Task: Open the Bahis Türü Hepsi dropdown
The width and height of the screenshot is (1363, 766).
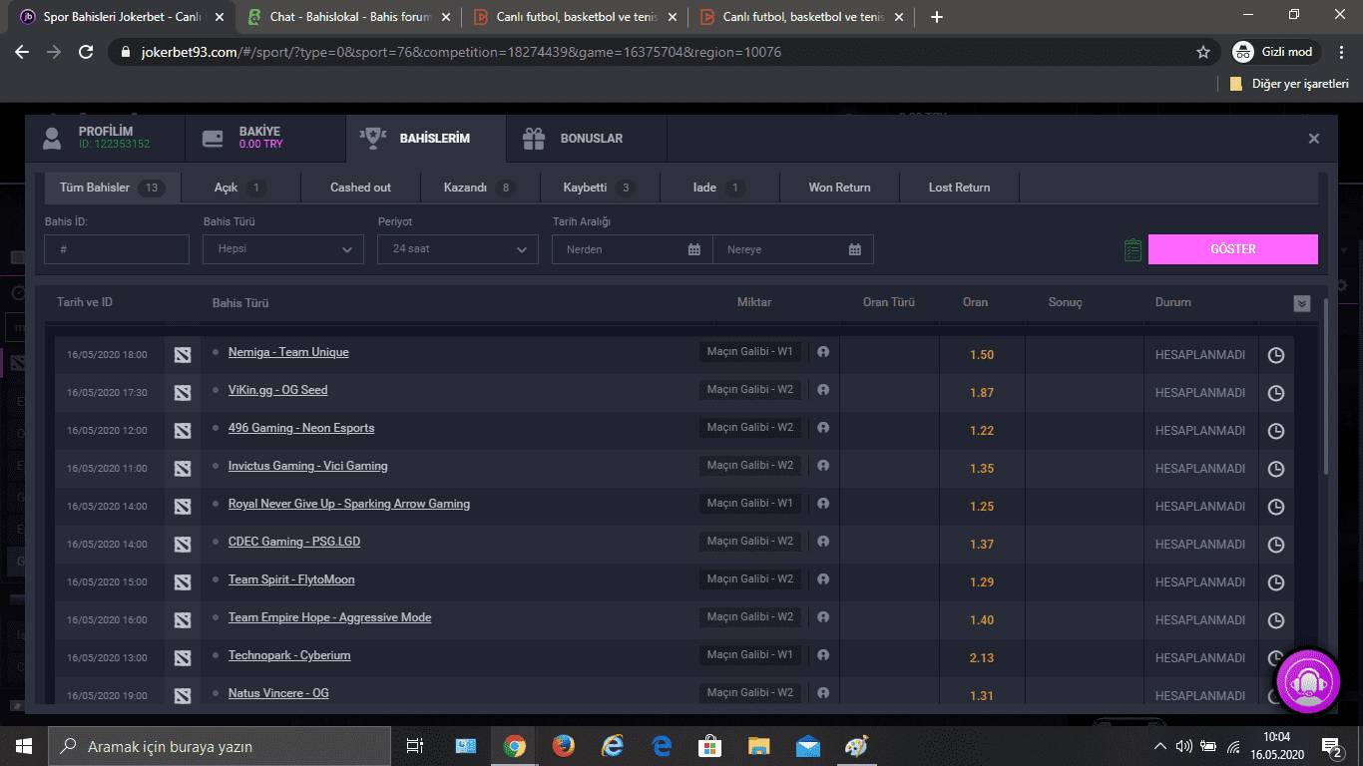Action: pos(283,249)
